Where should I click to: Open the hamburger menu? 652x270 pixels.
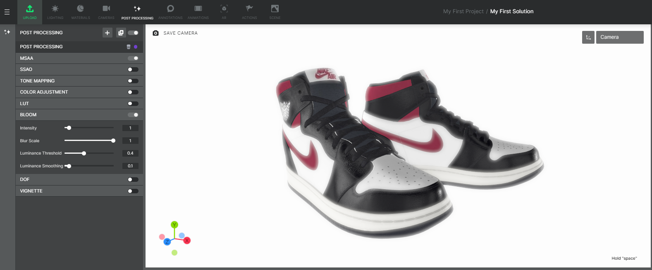coord(7,12)
